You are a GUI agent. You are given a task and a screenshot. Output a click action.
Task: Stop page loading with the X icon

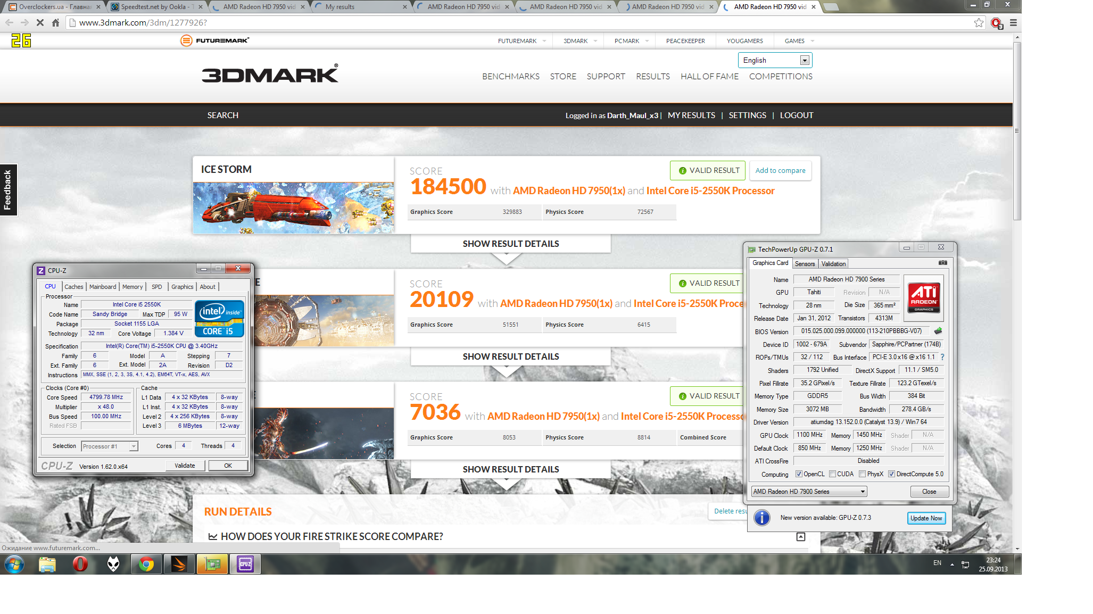pos(40,22)
